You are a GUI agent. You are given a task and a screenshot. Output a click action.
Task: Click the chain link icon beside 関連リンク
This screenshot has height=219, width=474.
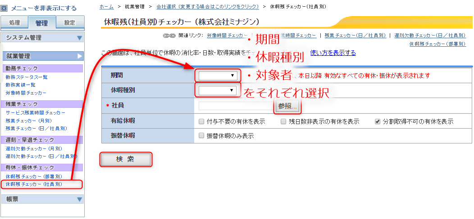(169, 36)
